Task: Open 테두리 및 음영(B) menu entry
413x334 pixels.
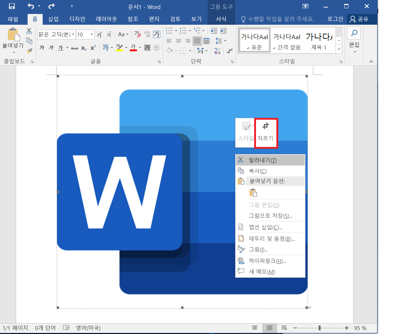Action: 270,239
